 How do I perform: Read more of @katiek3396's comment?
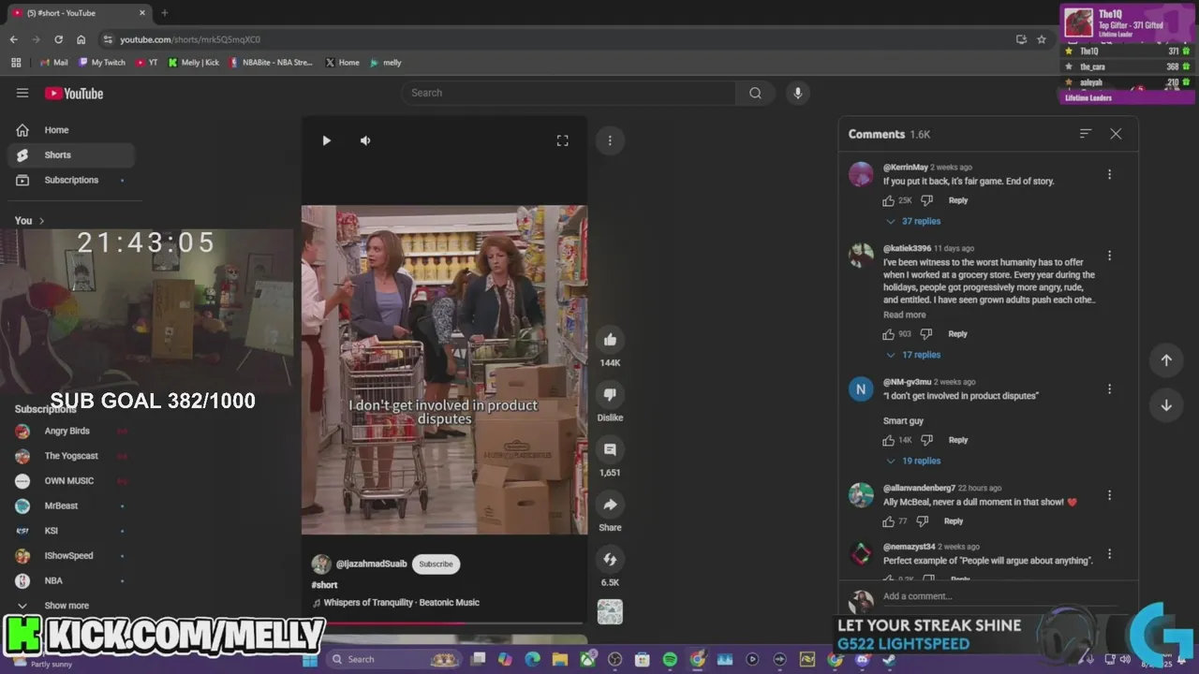click(904, 315)
